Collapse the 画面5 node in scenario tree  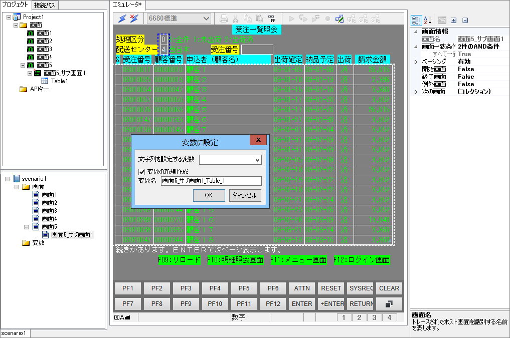point(27,227)
